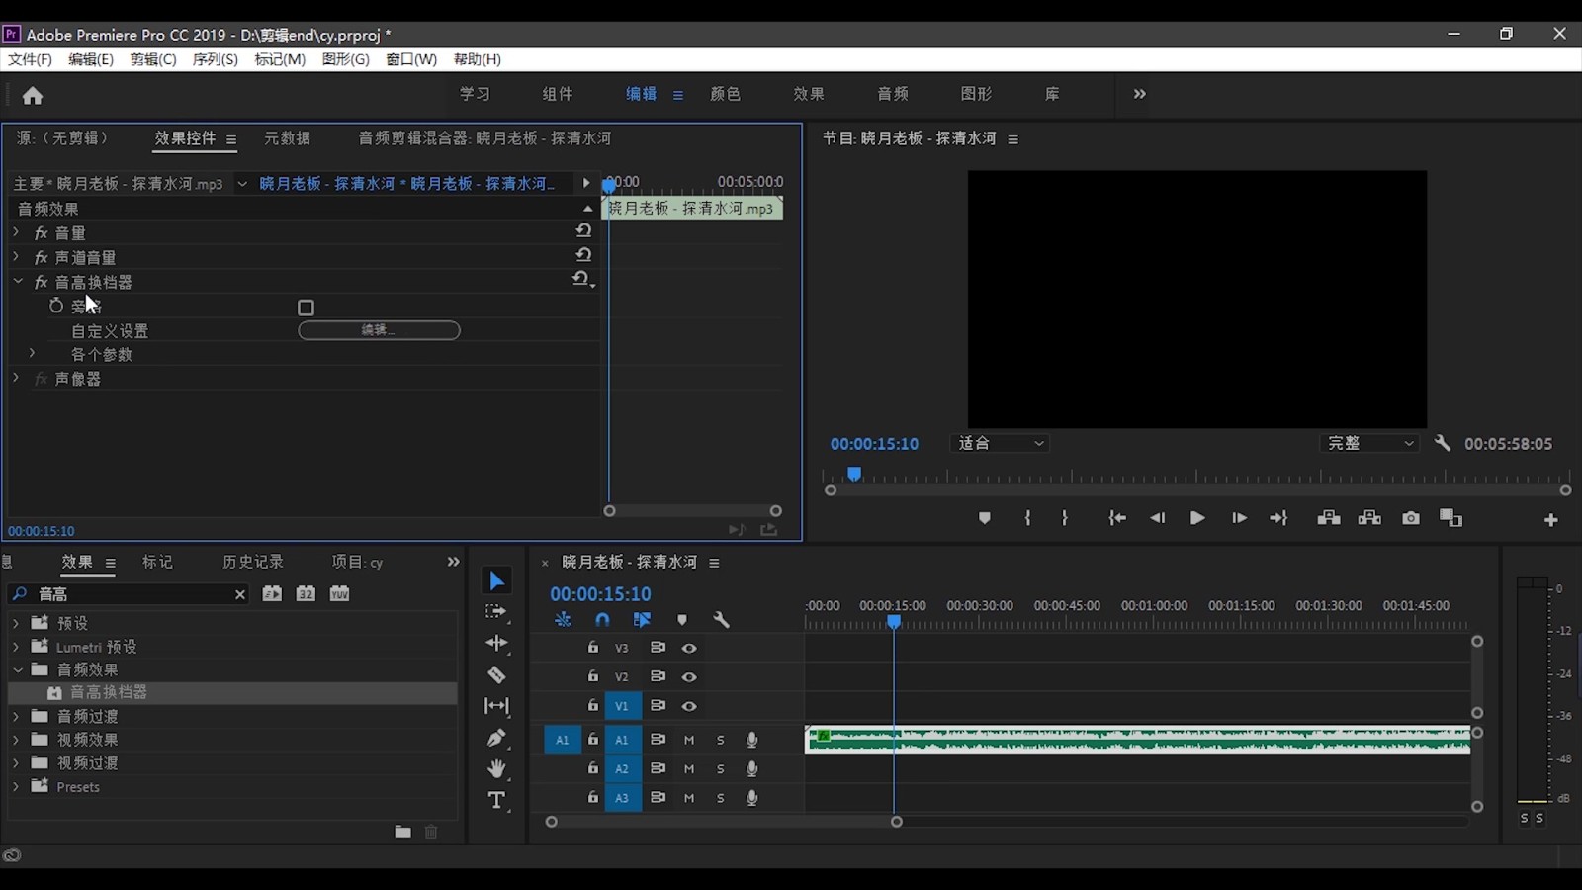
Task: Toggle the bypass checkbox under 音高换档器
Action: point(307,308)
